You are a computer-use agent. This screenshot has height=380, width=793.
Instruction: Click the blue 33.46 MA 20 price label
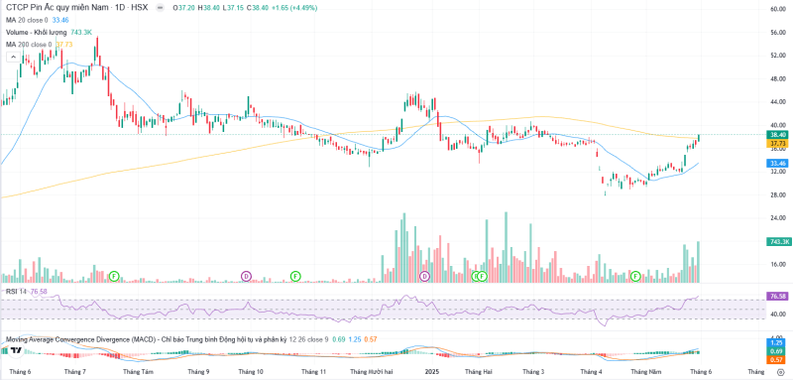777,164
